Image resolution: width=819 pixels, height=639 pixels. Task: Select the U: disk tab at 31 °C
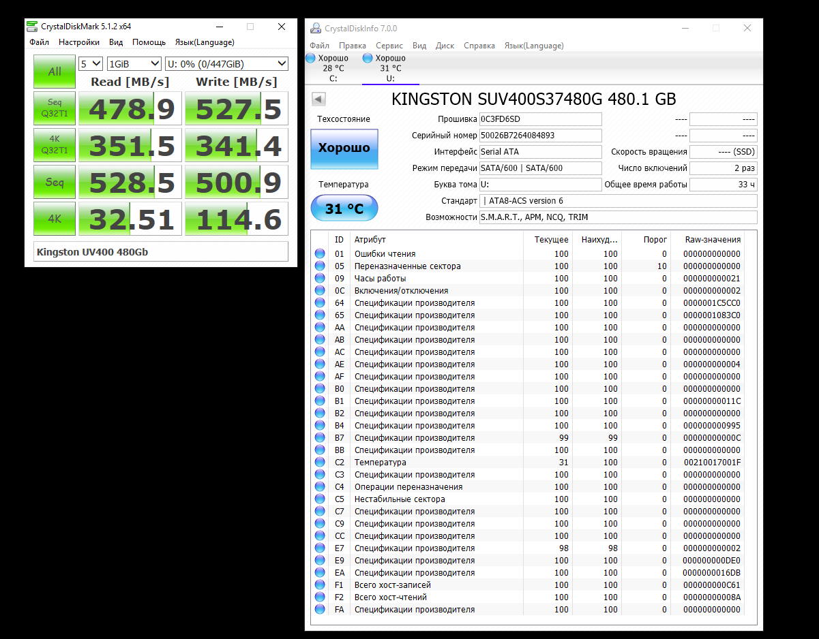click(390, 68)
